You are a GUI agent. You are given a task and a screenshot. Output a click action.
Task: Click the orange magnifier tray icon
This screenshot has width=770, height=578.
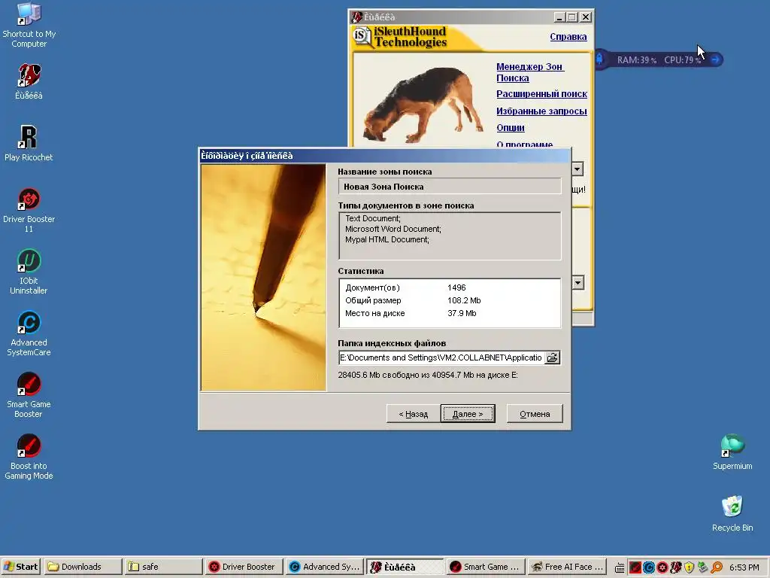tap(717, 567)
